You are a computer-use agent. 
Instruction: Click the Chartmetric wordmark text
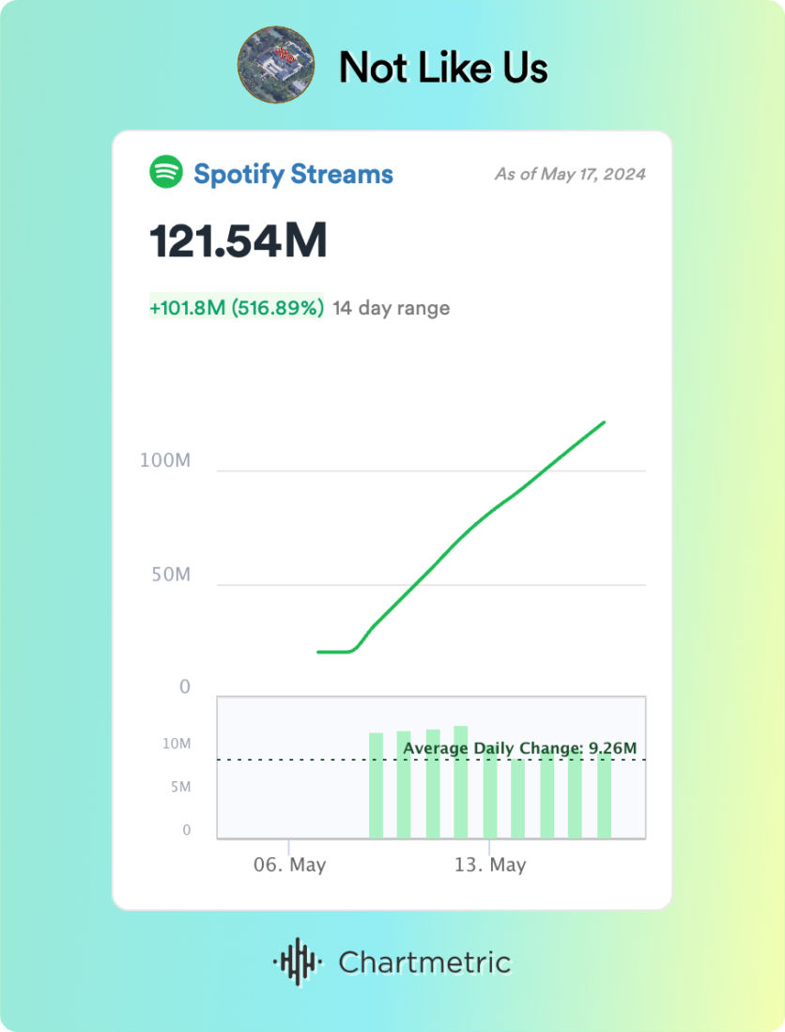click(x=424, y=963)
